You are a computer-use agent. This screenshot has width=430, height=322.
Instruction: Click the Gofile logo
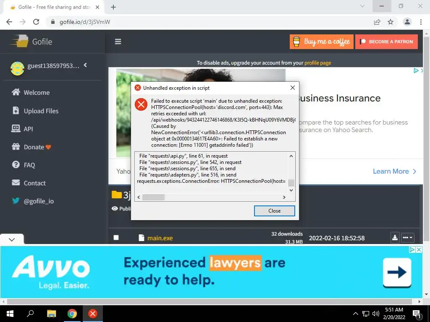click(31, 42)
